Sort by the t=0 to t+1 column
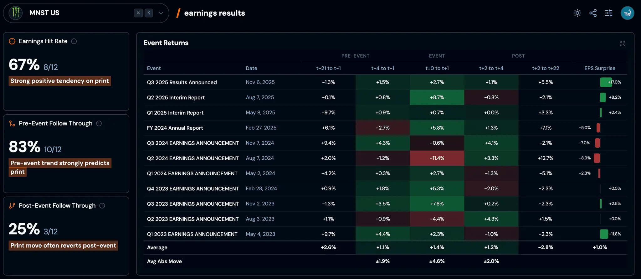The width and height of the screenshot is (641, 279). [437, 68]
